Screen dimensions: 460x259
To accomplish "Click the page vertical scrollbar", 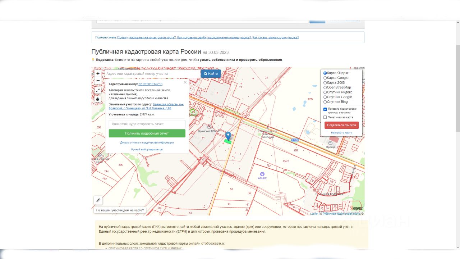I will [457, 89].
